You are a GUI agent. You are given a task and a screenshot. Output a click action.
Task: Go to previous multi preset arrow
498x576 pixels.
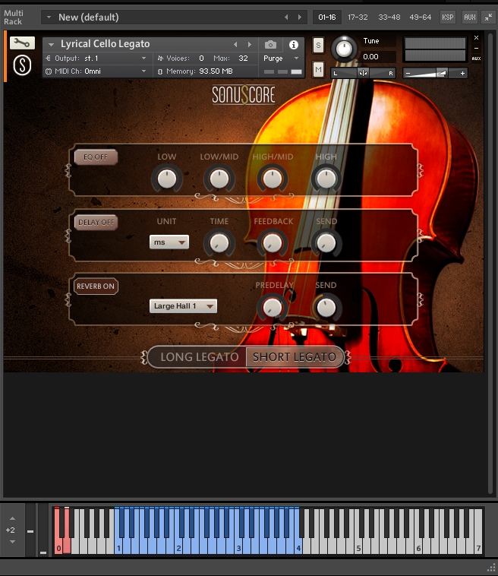(286, 17)
